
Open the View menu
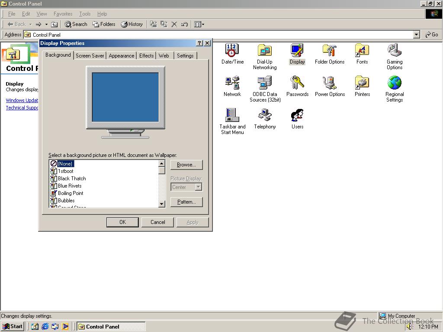[42, 14]
